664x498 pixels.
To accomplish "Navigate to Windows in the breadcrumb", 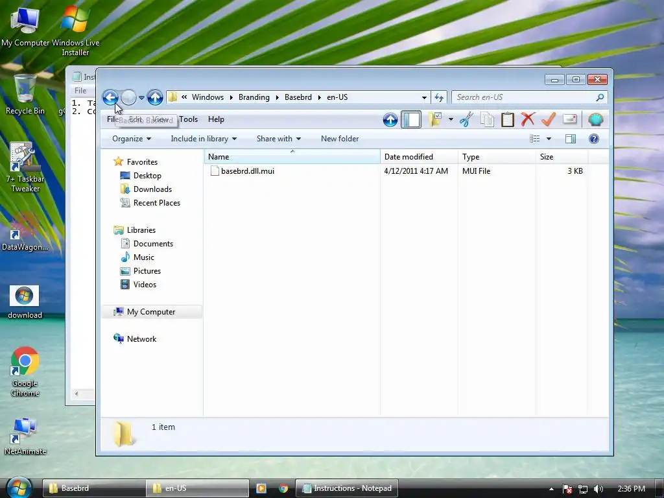I will 207,97.
